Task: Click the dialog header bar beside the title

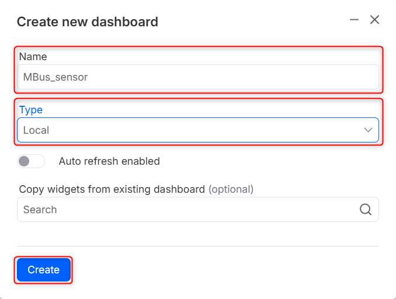Action: pyautogui.click(x=251, y=22)
